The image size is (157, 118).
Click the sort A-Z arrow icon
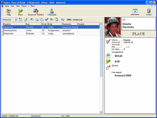click(x=32, y=20)
